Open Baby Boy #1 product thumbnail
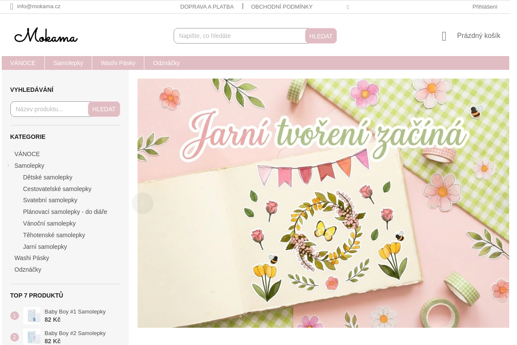This screenshot has height=345, width=517. [x=32, y=315]
